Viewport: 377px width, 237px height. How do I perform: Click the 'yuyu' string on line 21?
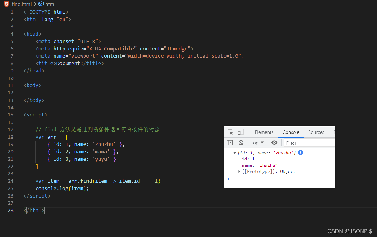101,159
